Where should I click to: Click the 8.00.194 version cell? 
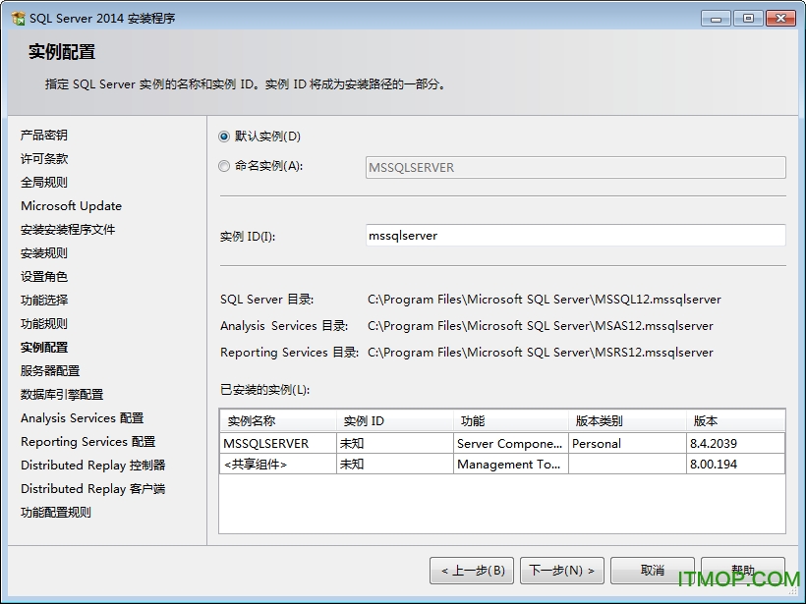click(x=735, y=465)
